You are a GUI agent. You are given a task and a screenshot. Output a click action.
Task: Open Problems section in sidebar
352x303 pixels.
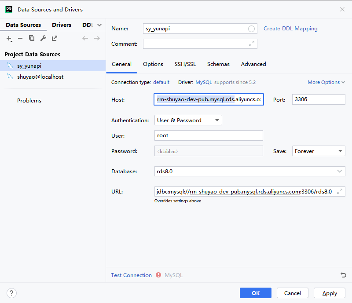(x=29, y=101)
